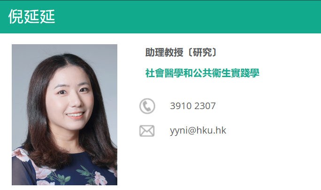Click the digits 2307 in the phone number
Screen dimensions: 321x190
pyautogui.click(x=205, y=106)
